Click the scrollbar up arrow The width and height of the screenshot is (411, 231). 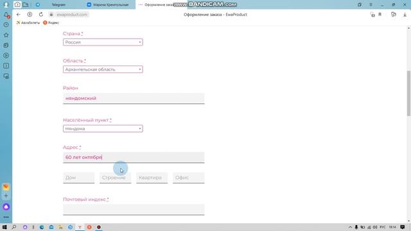(x=408, y=28)
